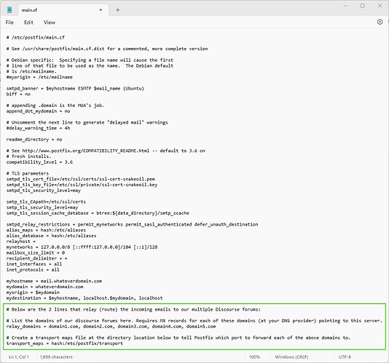
Task: Click the smtp_tls_session_cache_database line
Action: coord(98,213)
